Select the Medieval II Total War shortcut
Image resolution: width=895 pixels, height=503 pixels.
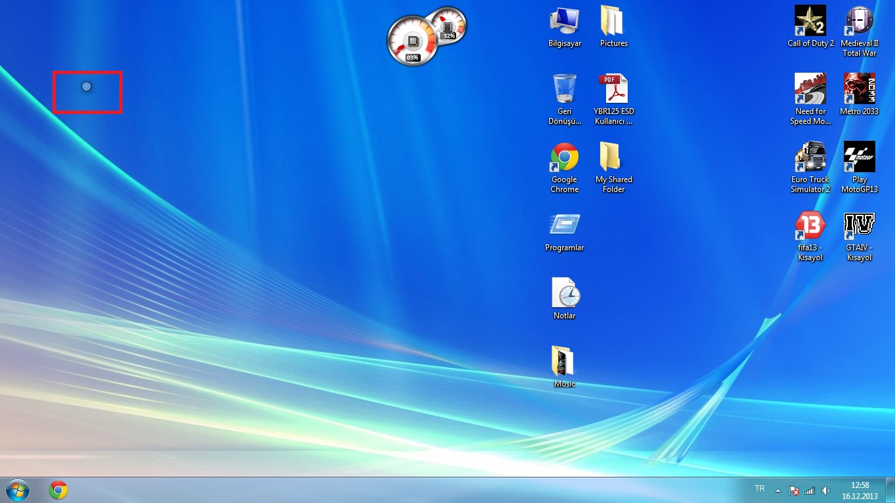tap(860, 31)
